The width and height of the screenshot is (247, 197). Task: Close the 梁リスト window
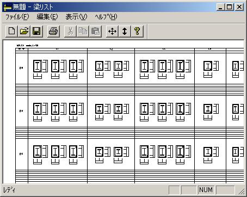pos(239,7)
